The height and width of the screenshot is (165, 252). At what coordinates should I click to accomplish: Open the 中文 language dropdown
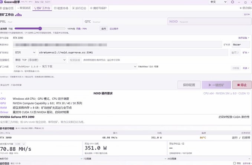218,2
